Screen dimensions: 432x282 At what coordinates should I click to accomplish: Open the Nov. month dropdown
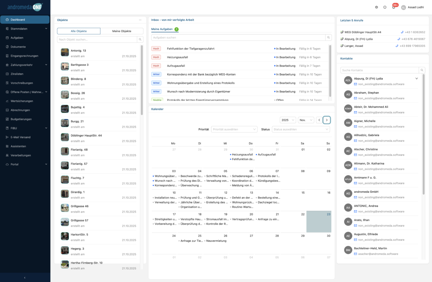pyautogui.click(x=306, y=120)
